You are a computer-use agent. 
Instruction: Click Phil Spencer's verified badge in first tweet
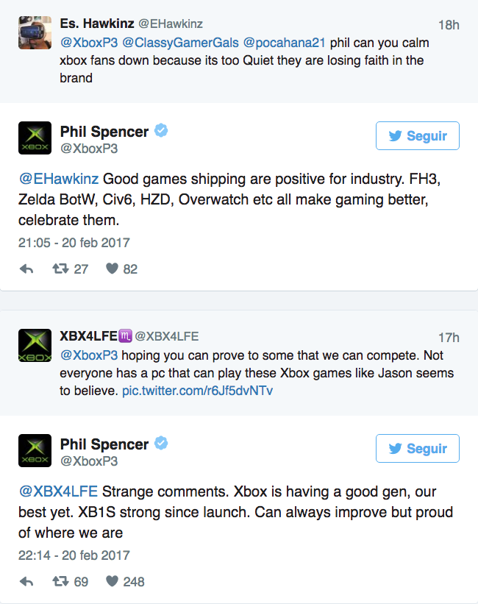pyautogui.click(x=160, y=132)
